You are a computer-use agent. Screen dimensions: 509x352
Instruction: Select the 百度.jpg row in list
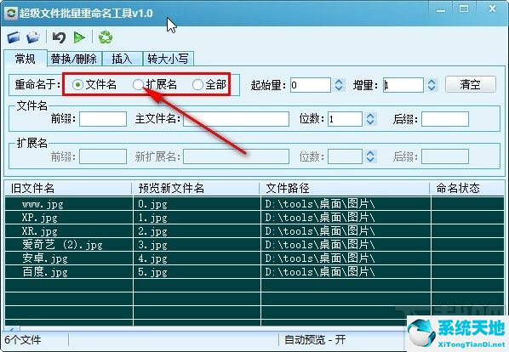[254, 271]
